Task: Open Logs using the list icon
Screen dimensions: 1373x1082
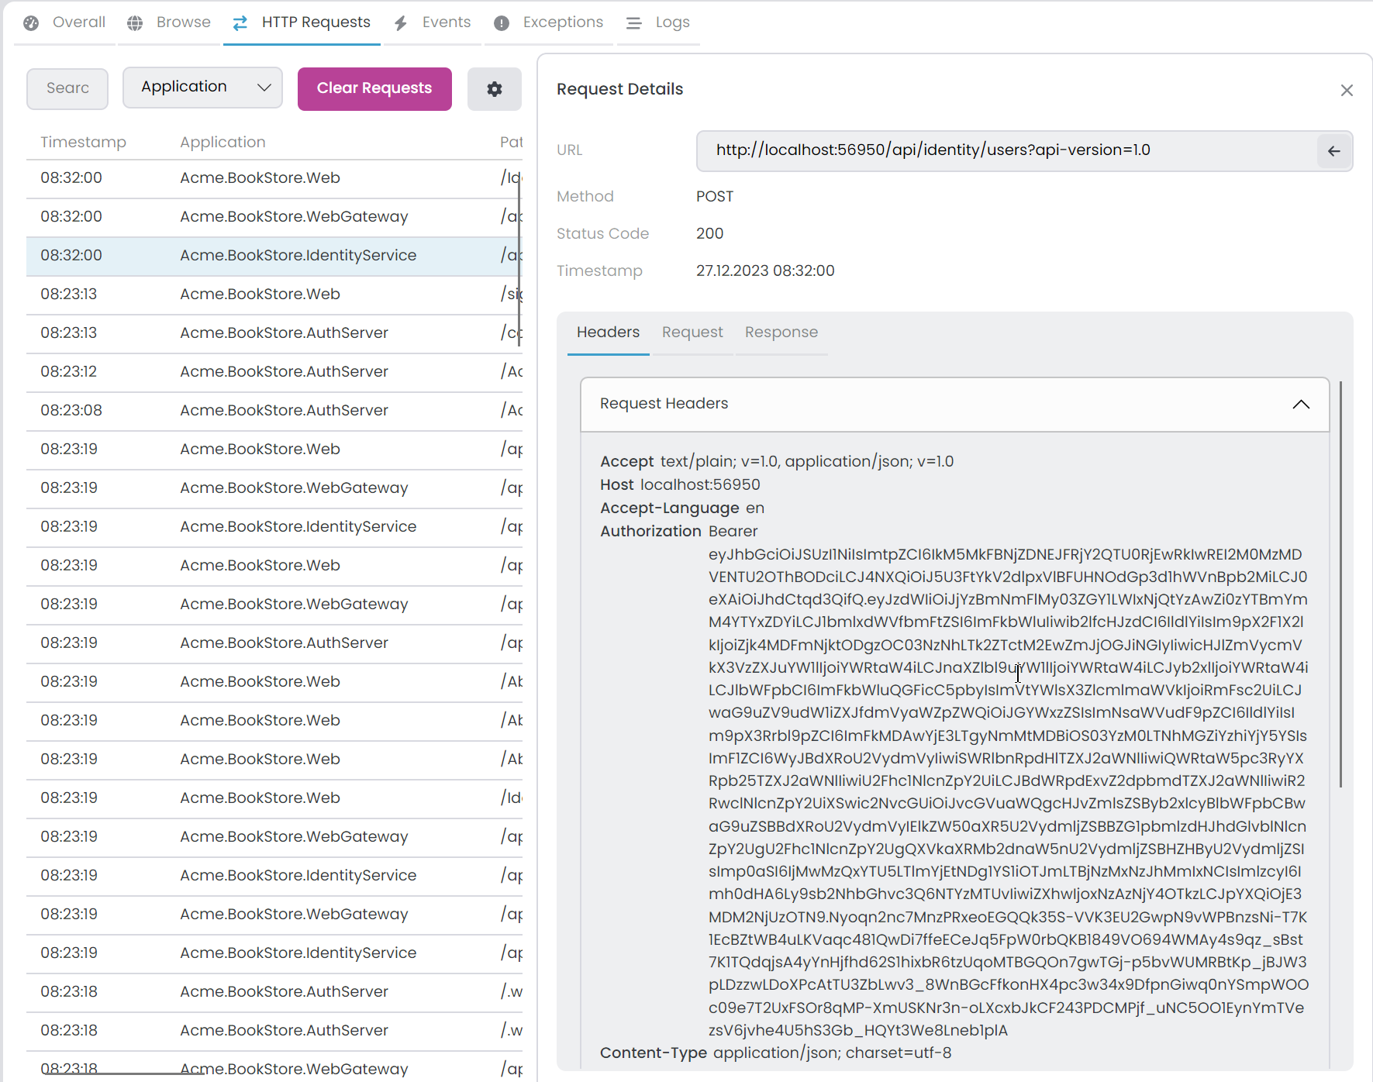Action: [x=633, y=22]
